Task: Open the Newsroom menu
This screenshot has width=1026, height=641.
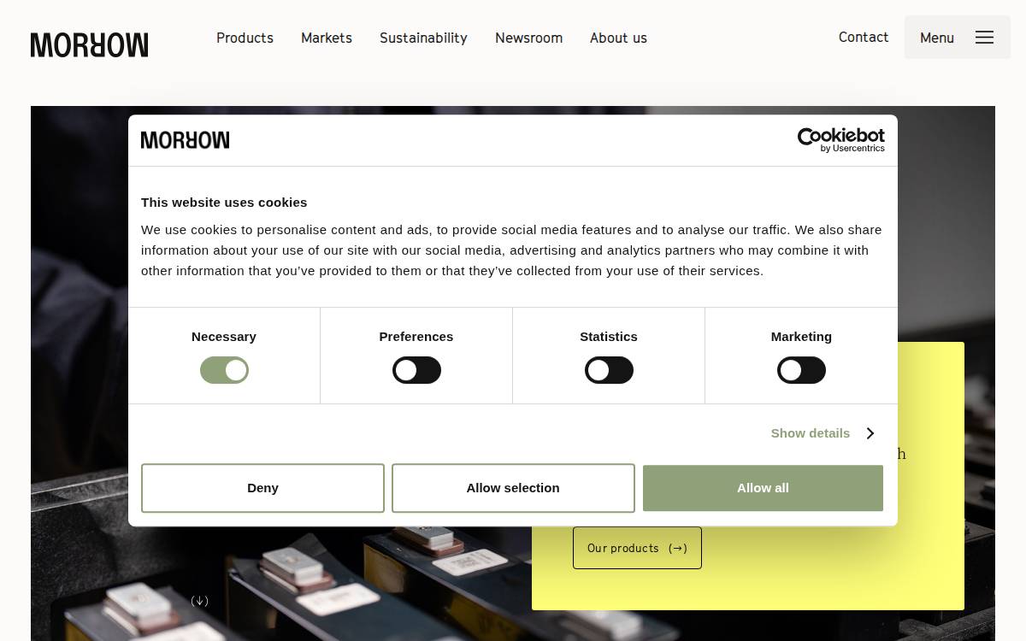Action: tap(528, 38)
